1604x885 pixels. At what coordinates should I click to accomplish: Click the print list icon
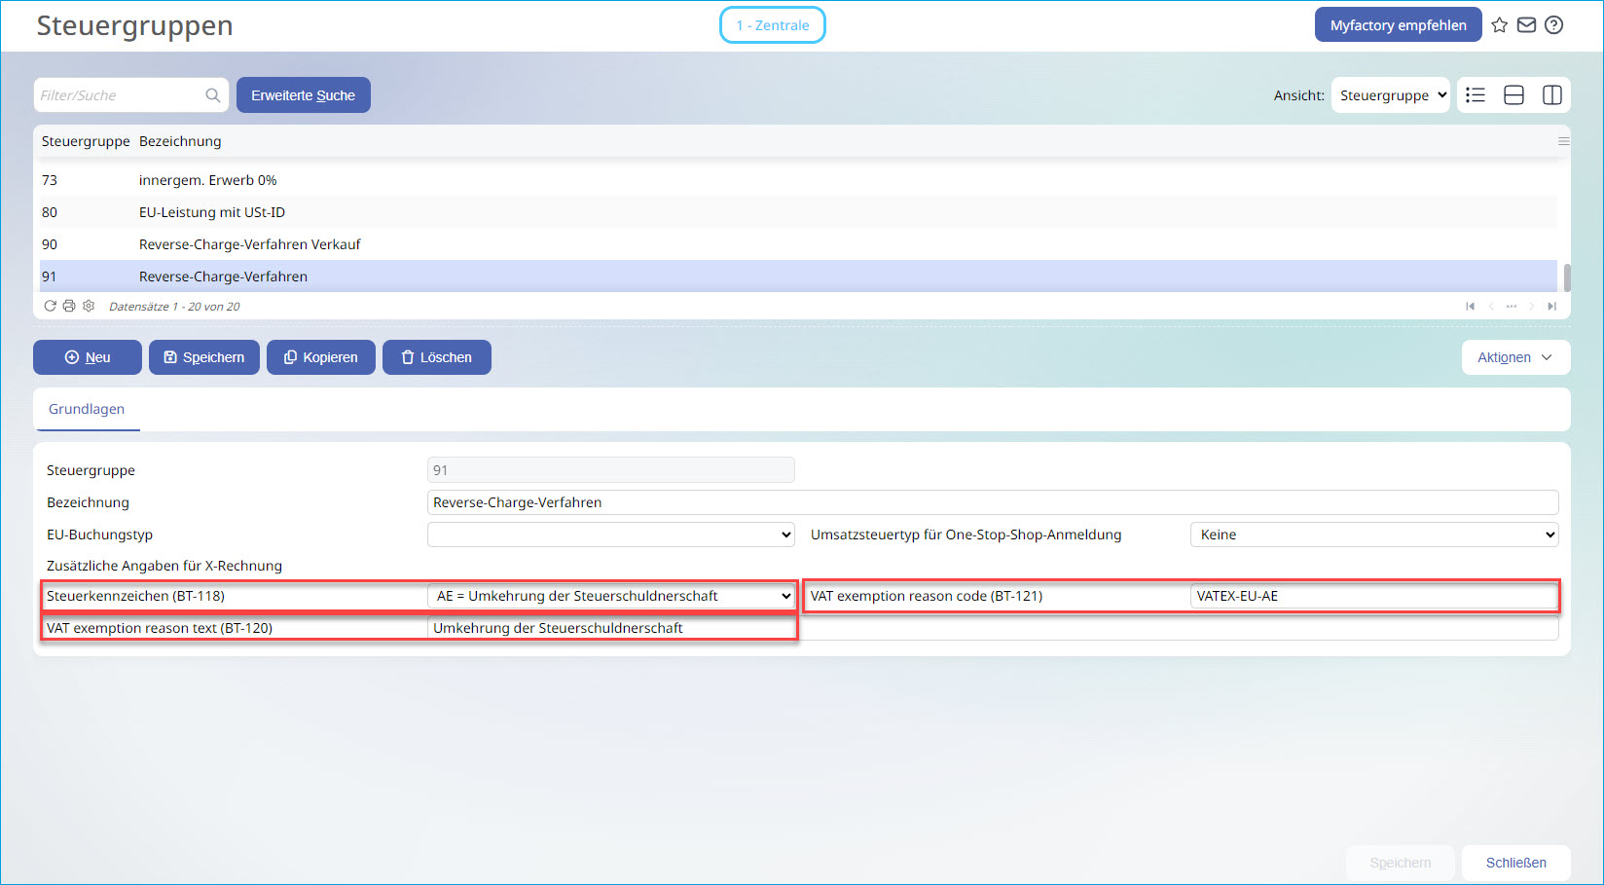(x=69, y=306)
